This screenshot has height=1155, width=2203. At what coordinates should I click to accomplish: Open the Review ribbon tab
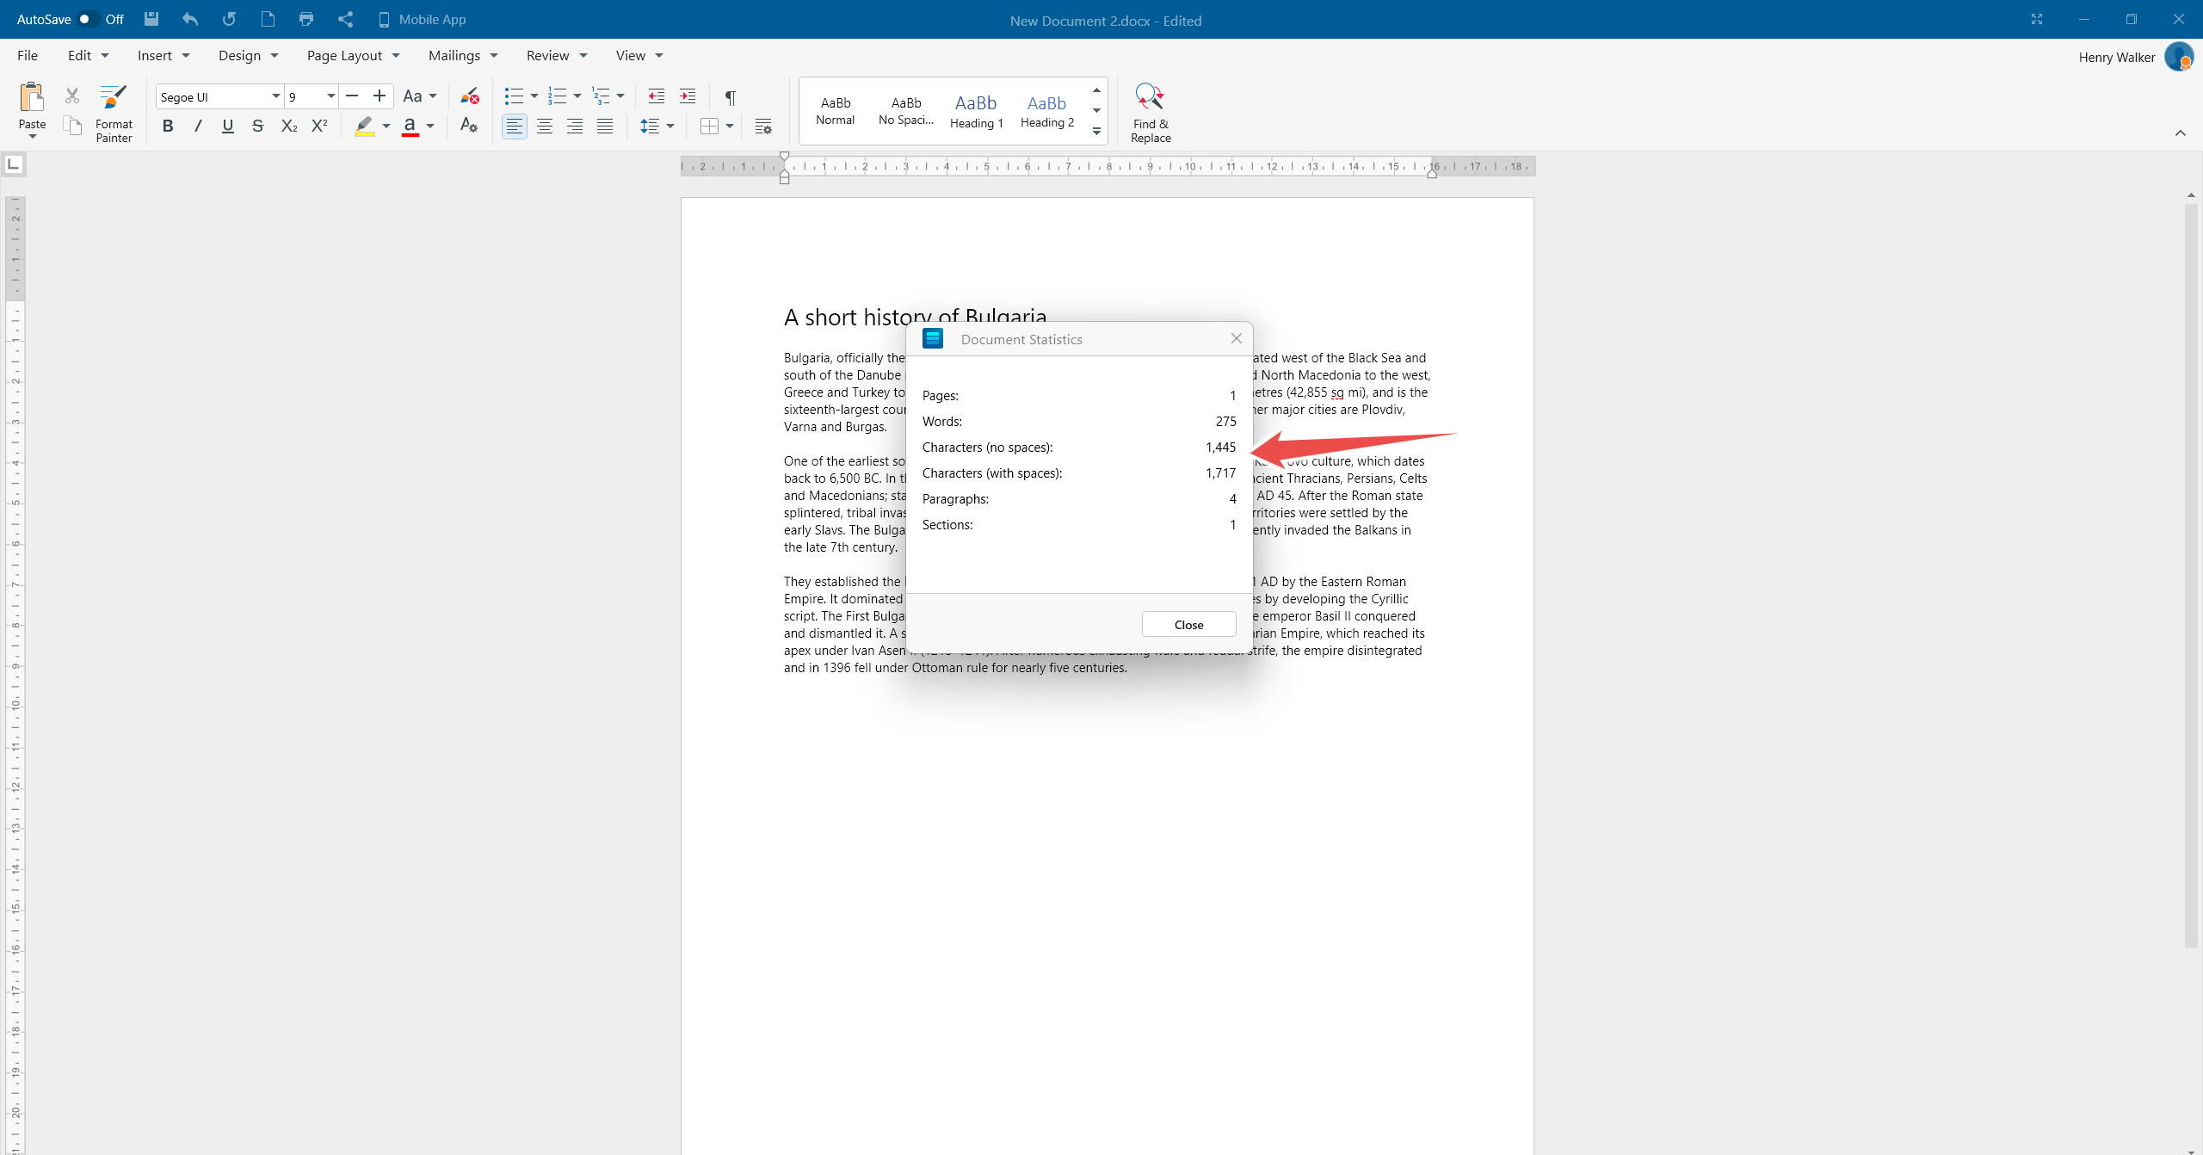click(548, 55)
